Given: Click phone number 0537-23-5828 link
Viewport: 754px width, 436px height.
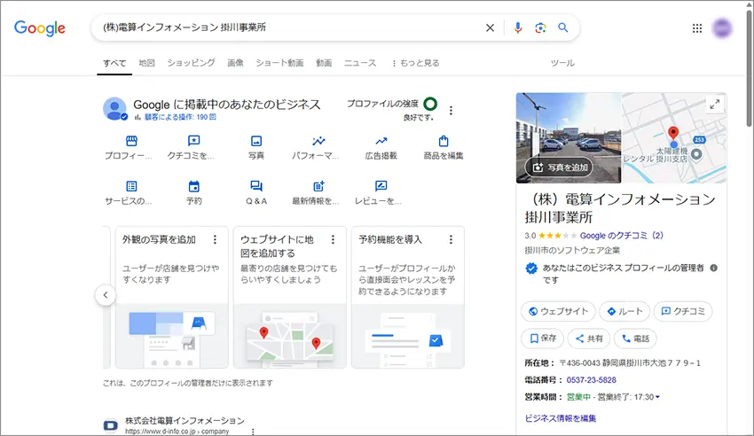Looking at the screenshot, I should coord(591,380).
